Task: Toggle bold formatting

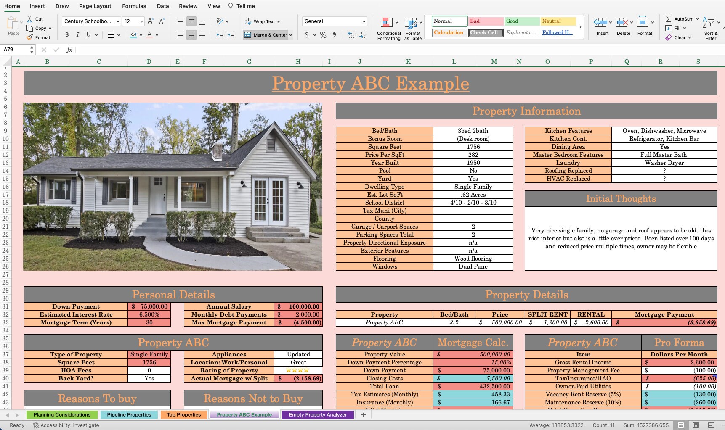Action: click(x=66, y=34)
